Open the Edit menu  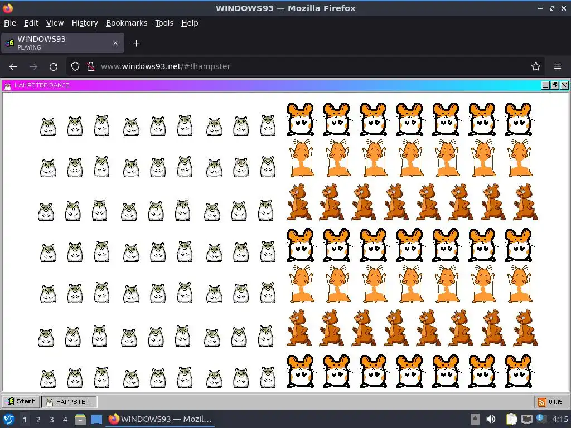31,23
